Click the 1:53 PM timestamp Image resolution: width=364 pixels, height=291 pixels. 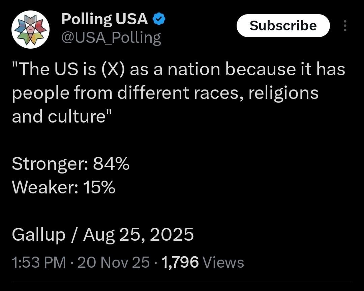click(x=38, y=262)
